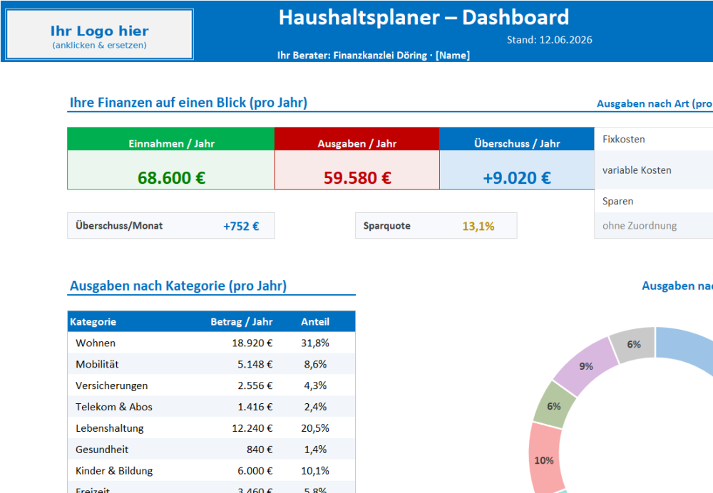Image resolution: width=713 pixels, height=493 pixels.
Task: Click the 'Stand: 12.06.2026' date text
Action: (549, 40)
